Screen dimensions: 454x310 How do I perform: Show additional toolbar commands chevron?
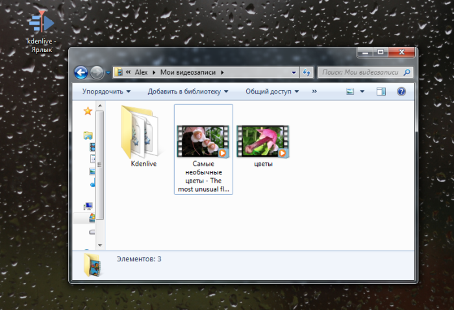pyautogui.click(x=314, y=92)
